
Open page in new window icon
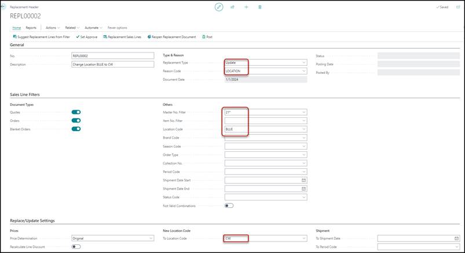coord(458,7)
